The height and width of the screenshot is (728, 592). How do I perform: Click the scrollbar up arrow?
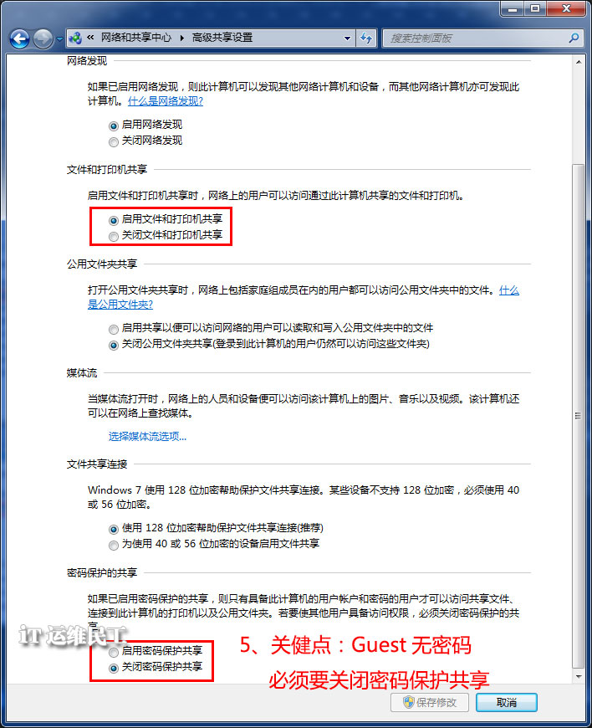pyautogui.click(x=578, y=61)
